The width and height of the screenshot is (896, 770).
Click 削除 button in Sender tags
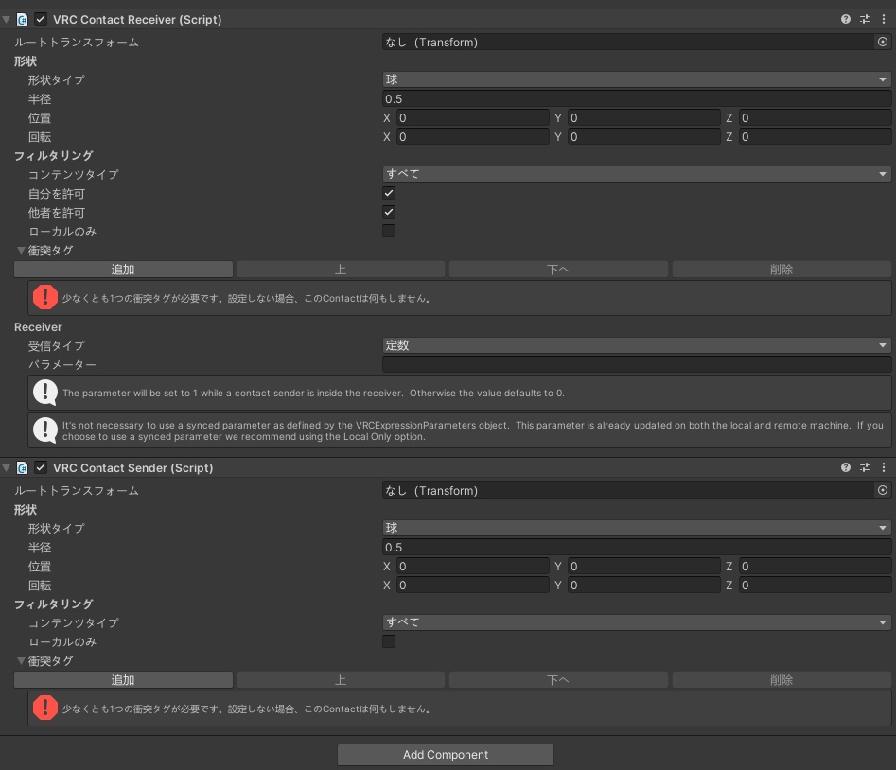782,680
